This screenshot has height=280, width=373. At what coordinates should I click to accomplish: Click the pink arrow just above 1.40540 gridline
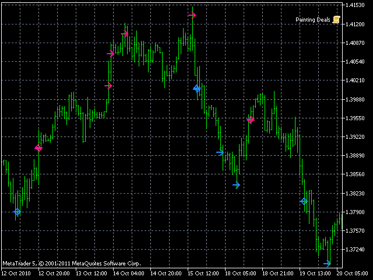111,54
